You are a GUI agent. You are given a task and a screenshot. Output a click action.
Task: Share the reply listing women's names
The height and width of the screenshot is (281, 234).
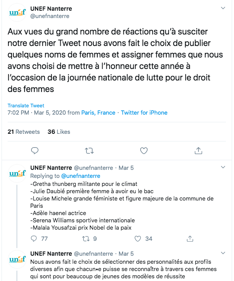point(190,238)
